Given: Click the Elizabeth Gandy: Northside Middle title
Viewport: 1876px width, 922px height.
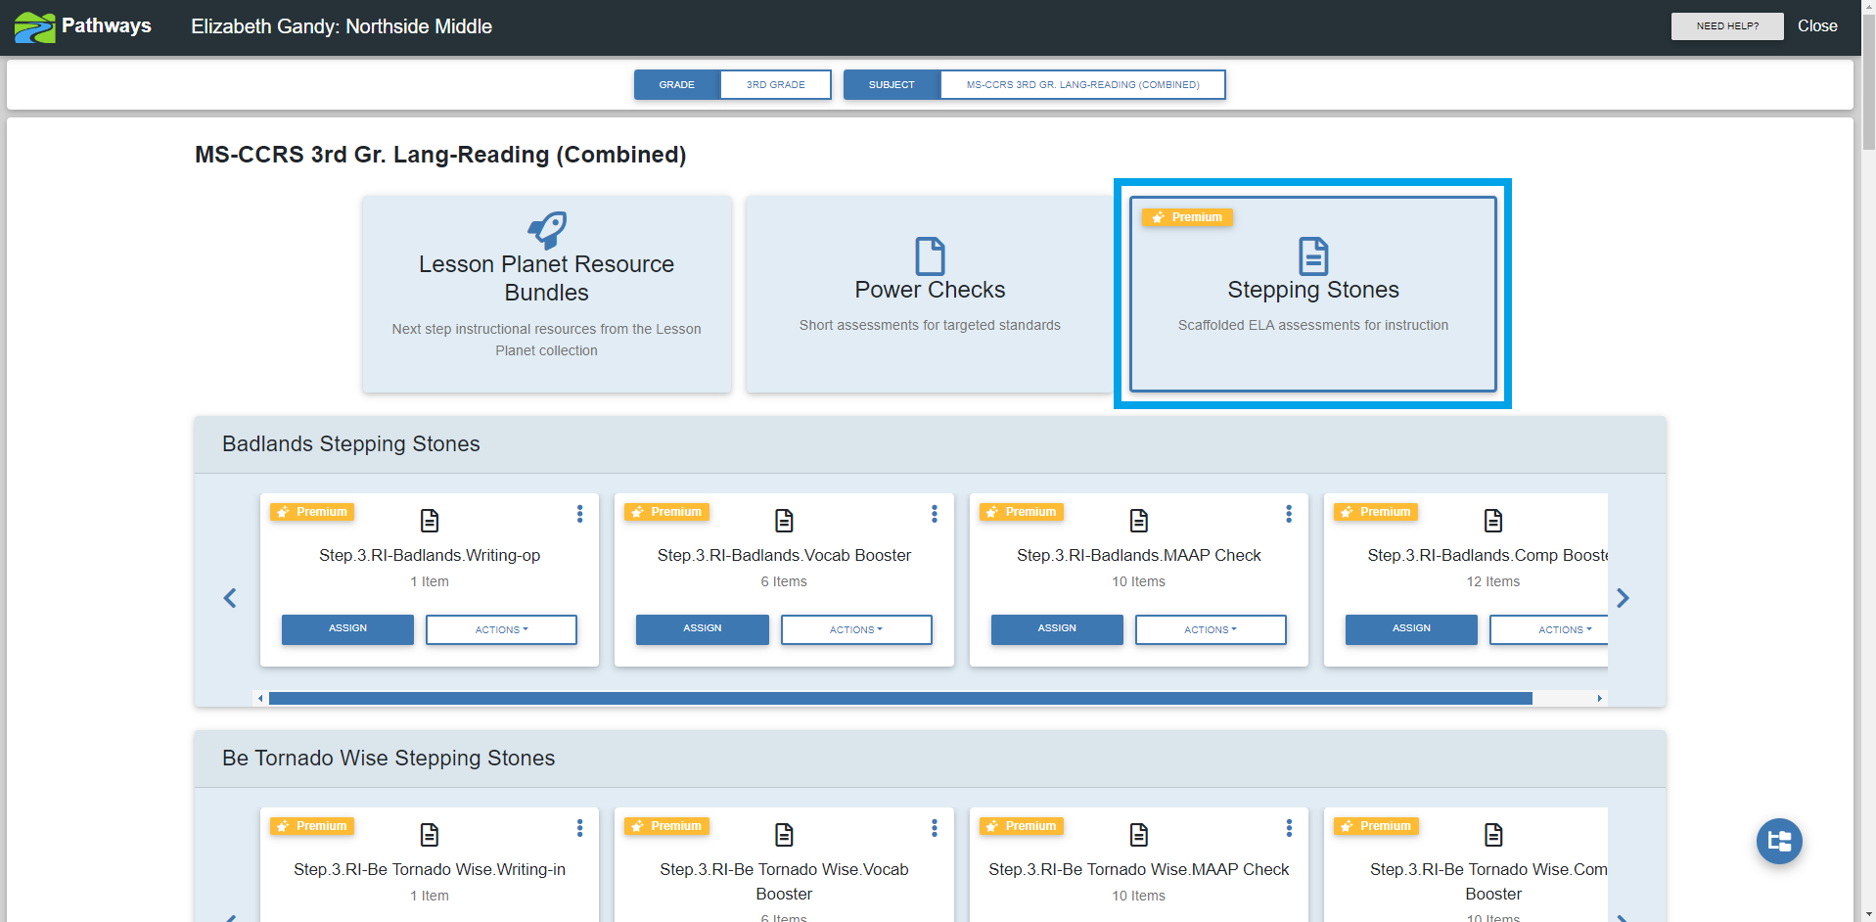Looking at the screenshot, I should click(342, 26).
